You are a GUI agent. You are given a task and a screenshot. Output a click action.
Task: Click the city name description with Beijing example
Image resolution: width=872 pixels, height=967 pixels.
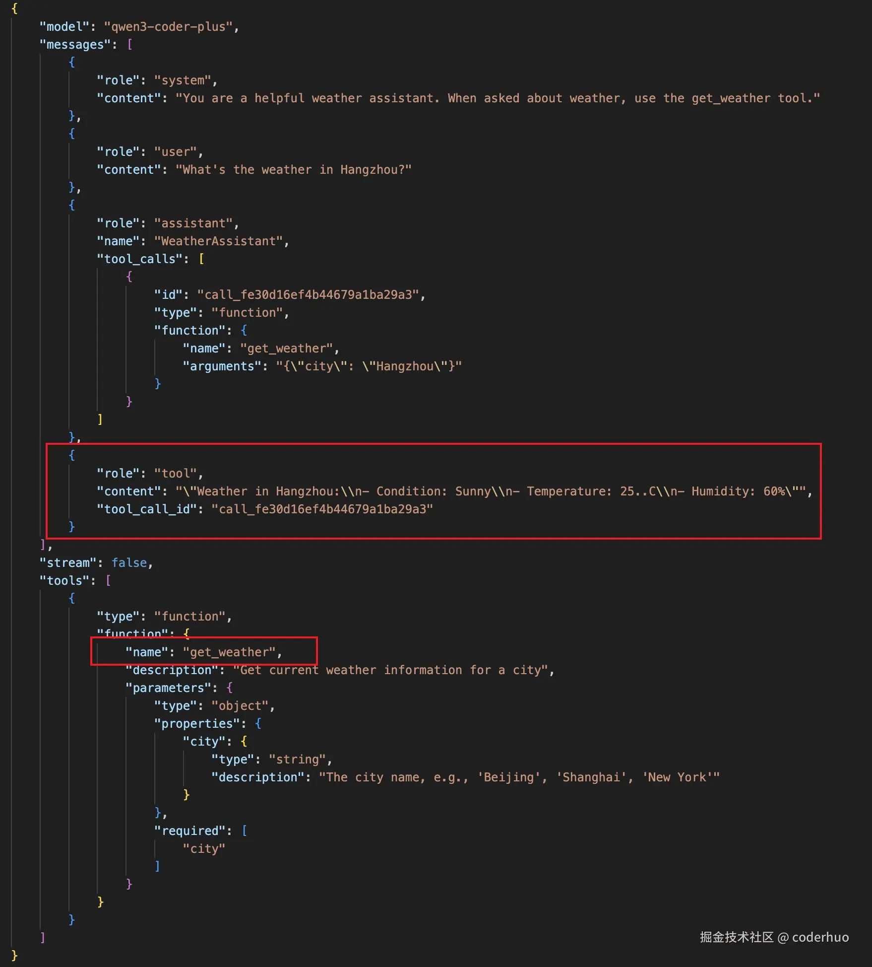click(x=519, y=777)
